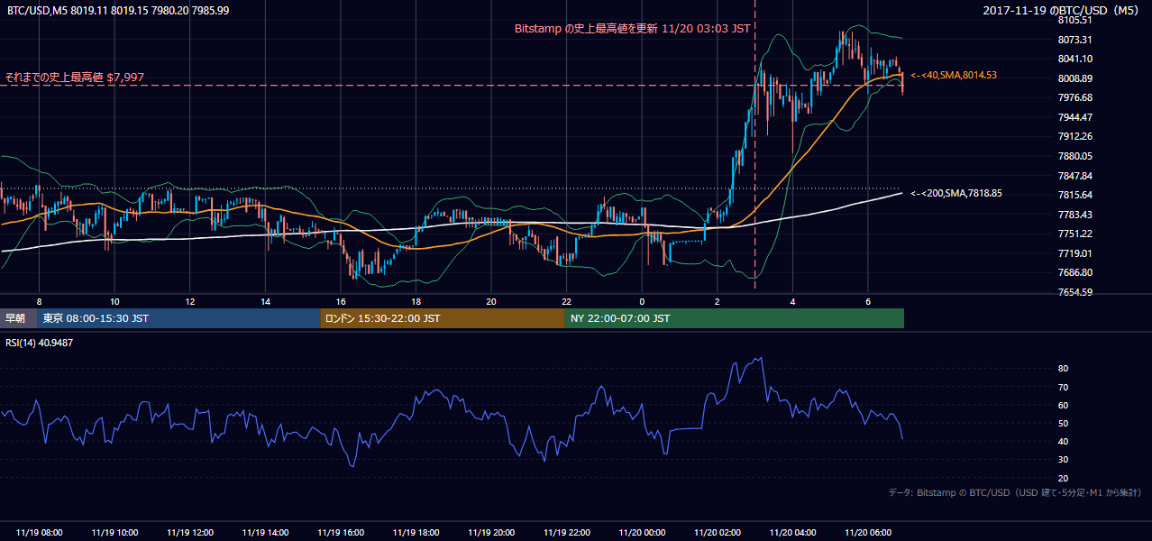
Task: Click hour tick 0 under price chart
Action: click(642, 300)
